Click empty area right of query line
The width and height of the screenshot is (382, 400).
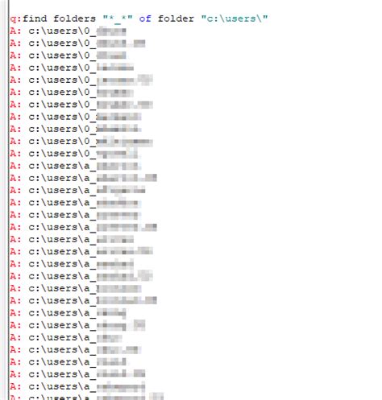click(322, 19)
